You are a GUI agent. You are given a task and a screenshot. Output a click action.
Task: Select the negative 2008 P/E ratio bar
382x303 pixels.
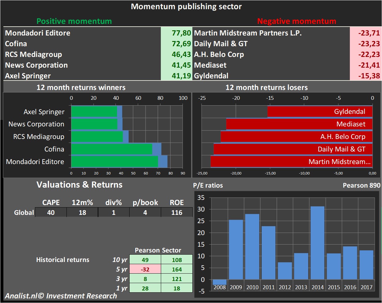coord(219,282)
